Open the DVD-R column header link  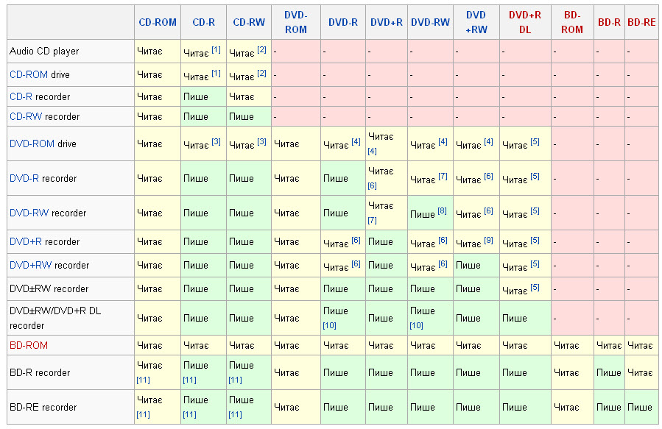[343, 22]
